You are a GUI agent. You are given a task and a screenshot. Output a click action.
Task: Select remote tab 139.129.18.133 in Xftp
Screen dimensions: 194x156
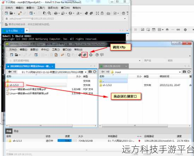pos(114,66)
